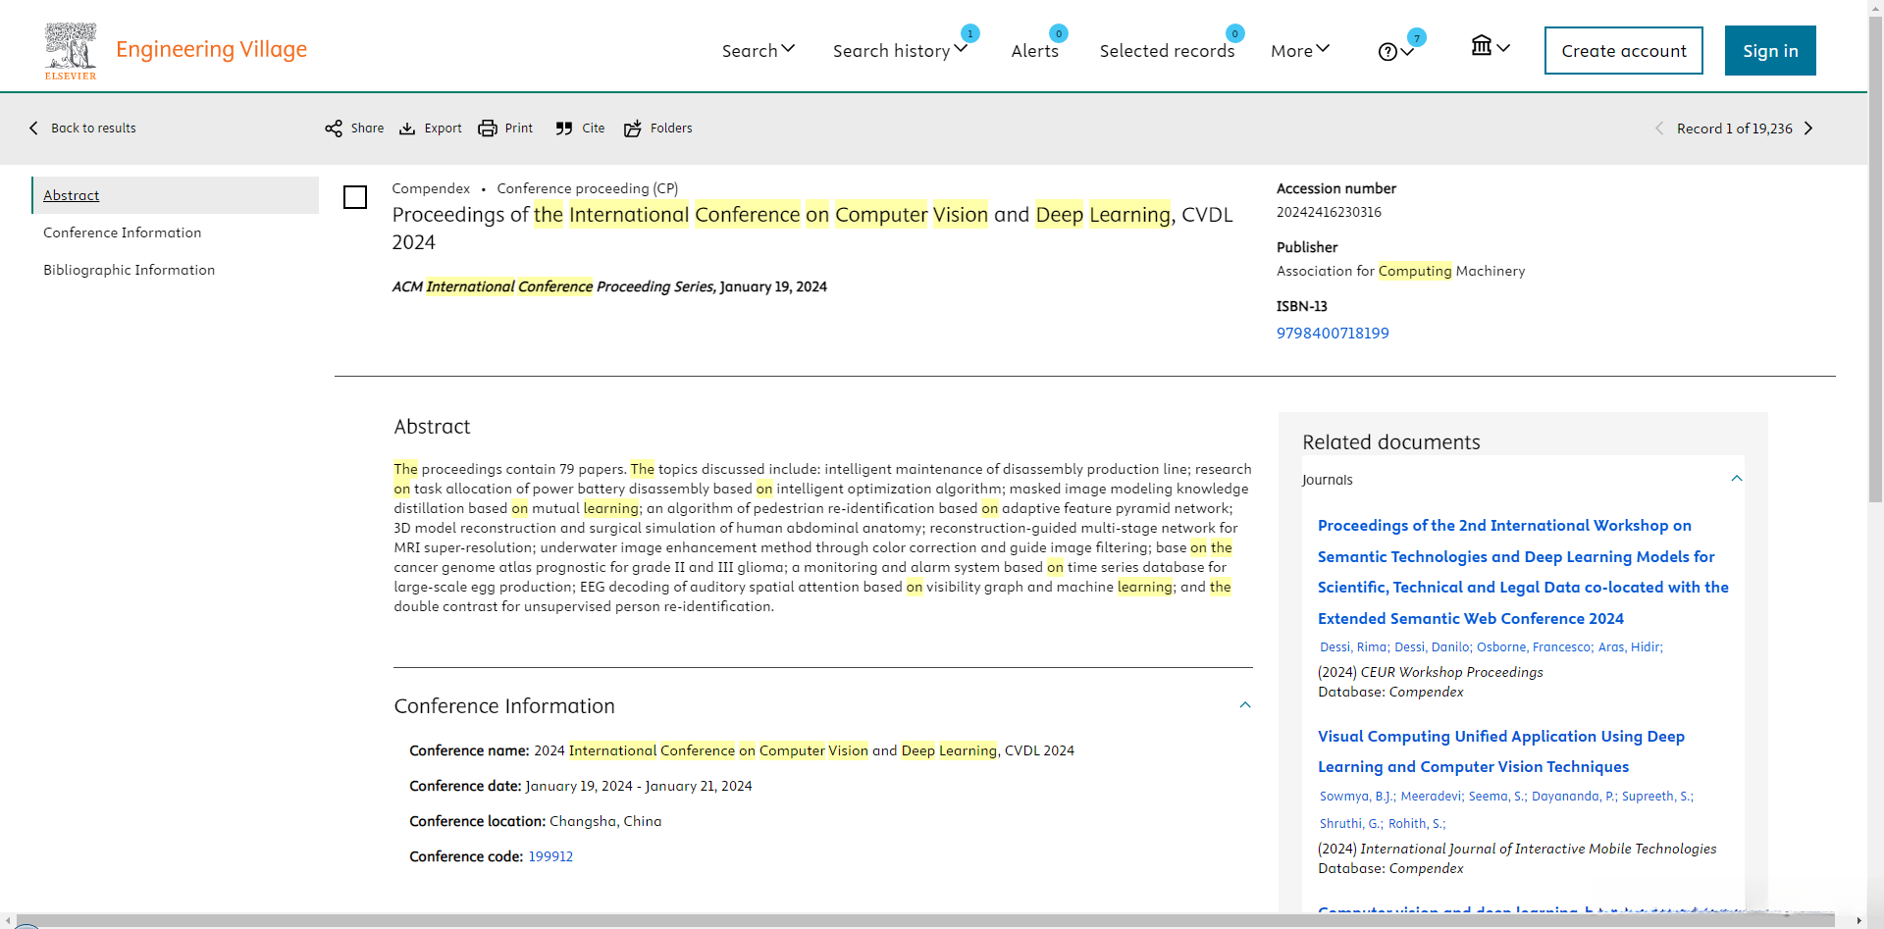Viewport: 1884px width, 929px height.
Task: Click author link Supreeth, S.
Action: tap(1656, 797)
